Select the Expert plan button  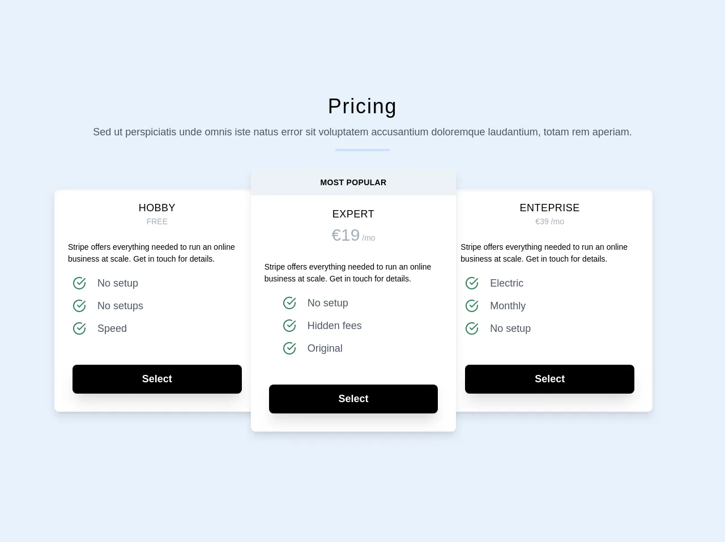[353, 399]
